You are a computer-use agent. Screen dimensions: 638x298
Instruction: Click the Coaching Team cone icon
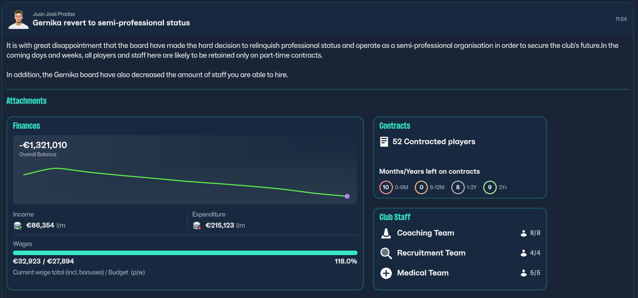click(x=386, y=233)
